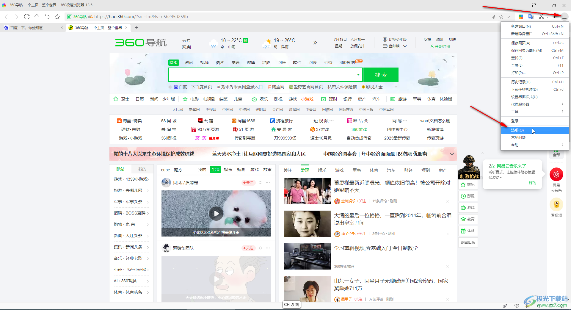This screenshot has width=571, height=310.
Task: Click the undo closed tab icon
Action: point(47,17)
